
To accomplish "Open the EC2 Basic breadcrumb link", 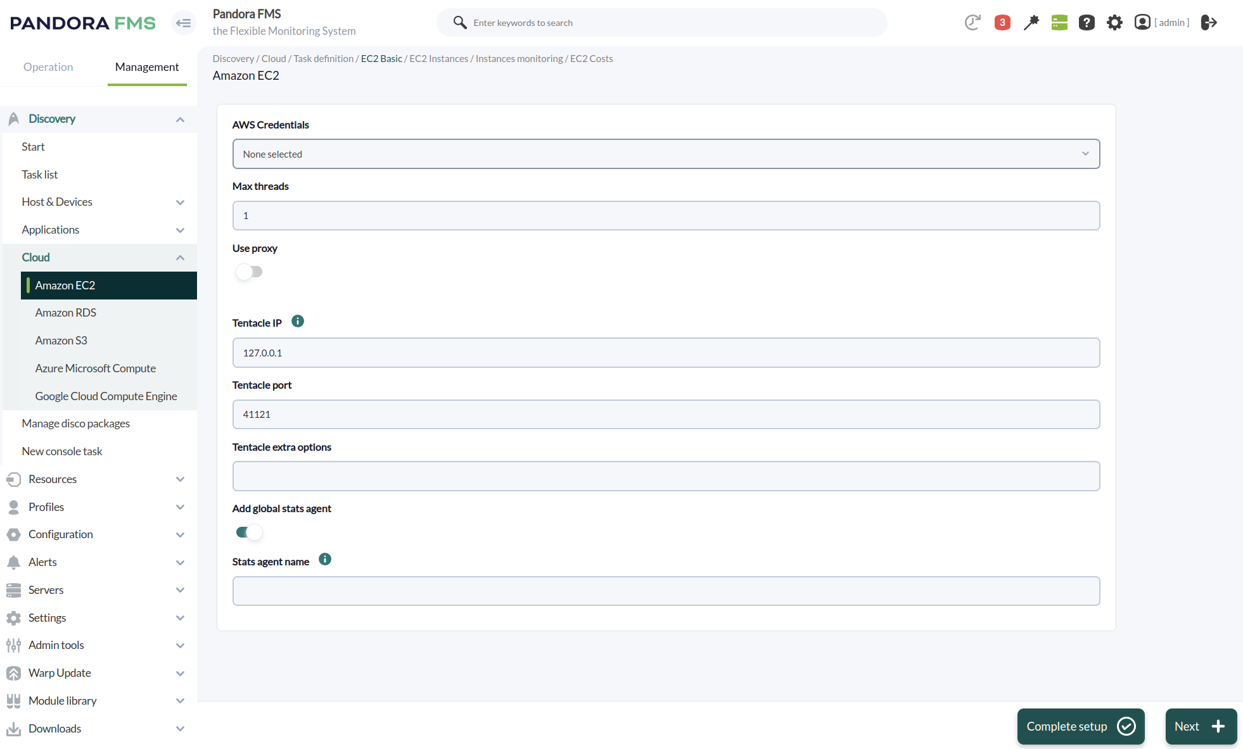I will coord(381,59).
